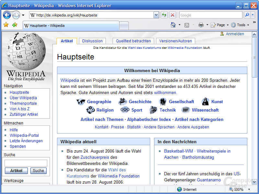Go to Themenportale in the sidebar
Screen dimensions: 259x194
tap(23, 103)
